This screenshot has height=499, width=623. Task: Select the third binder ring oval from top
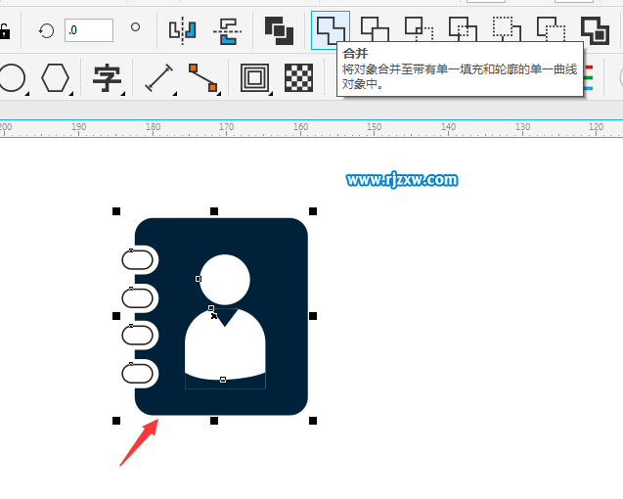click(x=137, y=336)
